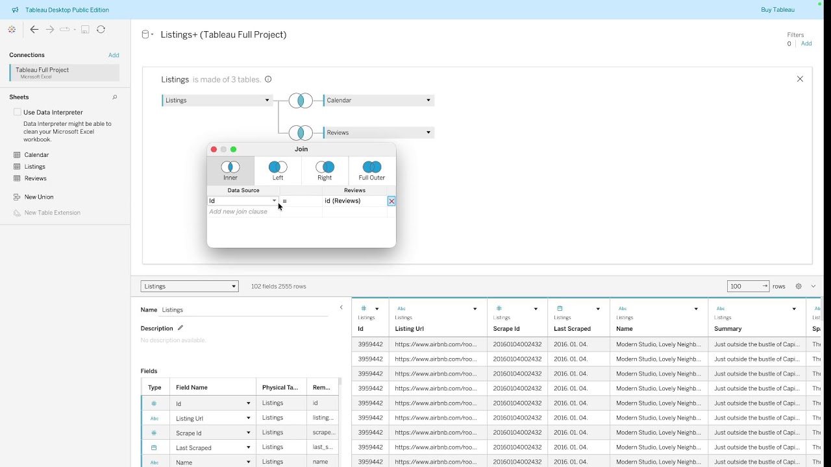Select the Reviews sheet in the Sheets list
Viewport: 831px width, 467px height.
tap(36, 178)
